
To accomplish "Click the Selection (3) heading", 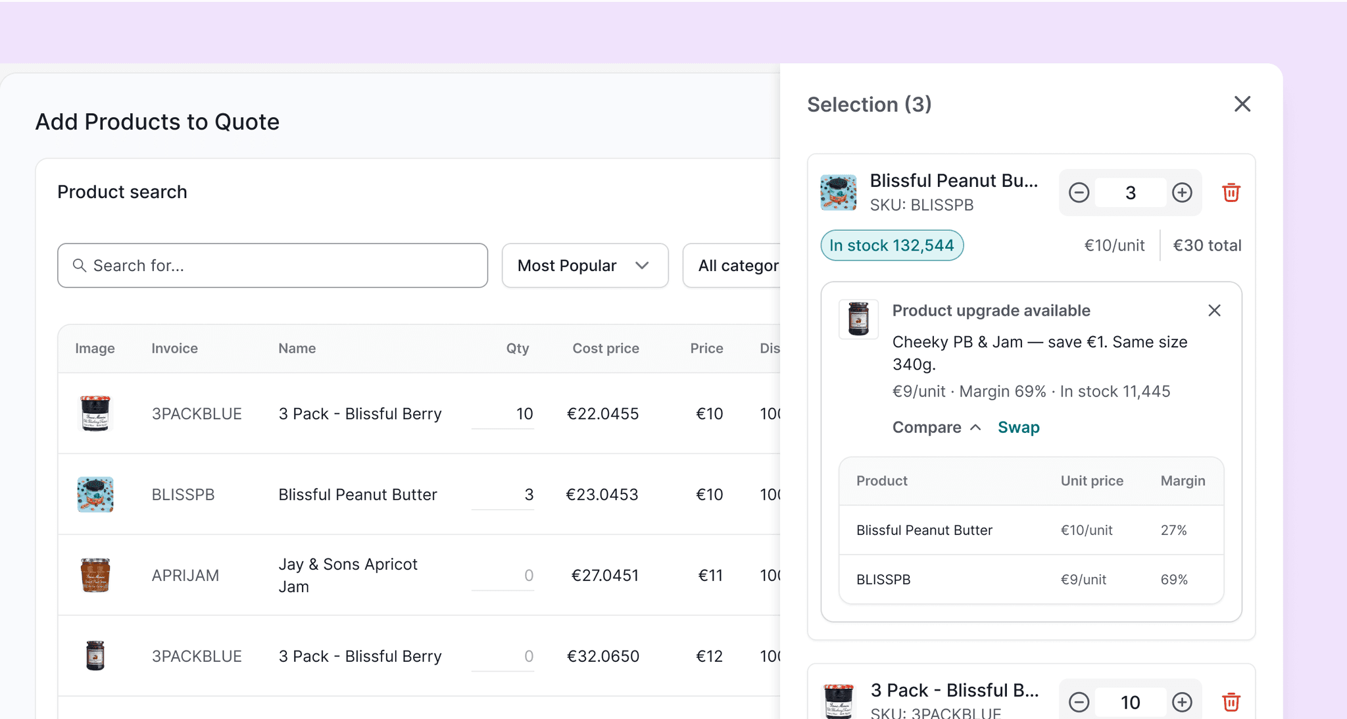I will click(x=869, y=105).
